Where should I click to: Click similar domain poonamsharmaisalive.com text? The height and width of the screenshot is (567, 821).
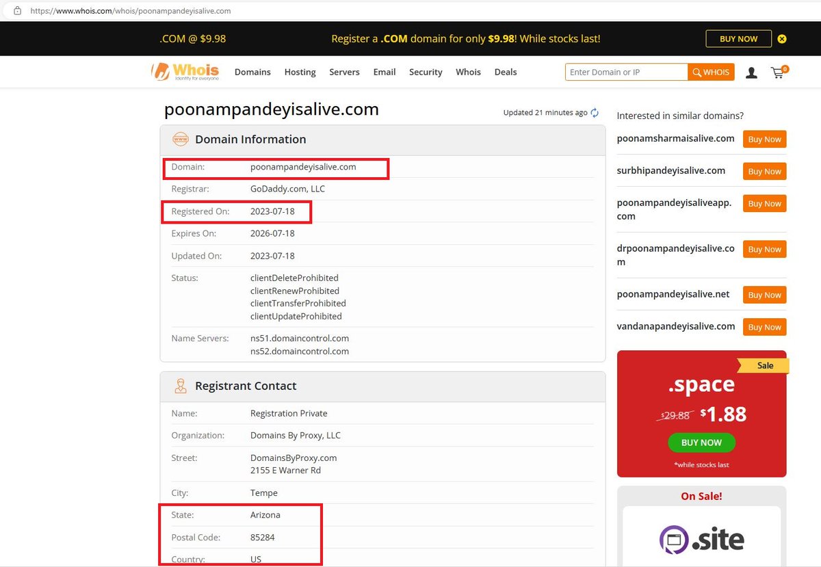point(676,138)
